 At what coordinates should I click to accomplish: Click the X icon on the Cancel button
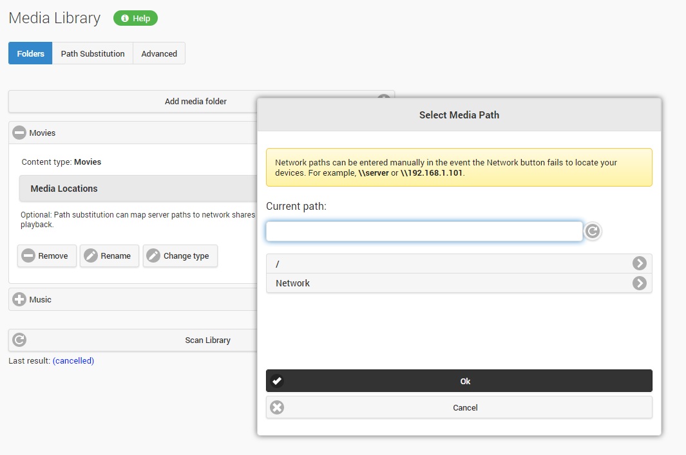[277, 407]
